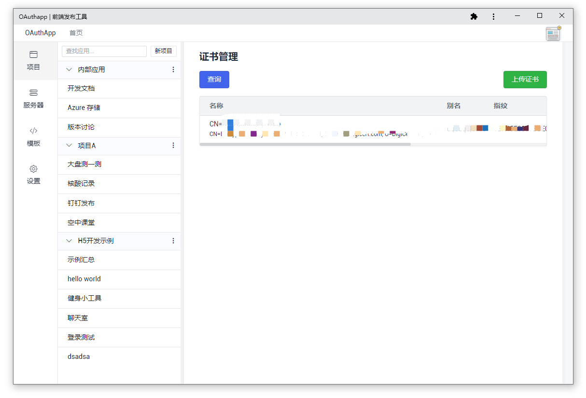Collapse the H5开发示例 group
The image size is (586, 398).
[x=69, y=241]
